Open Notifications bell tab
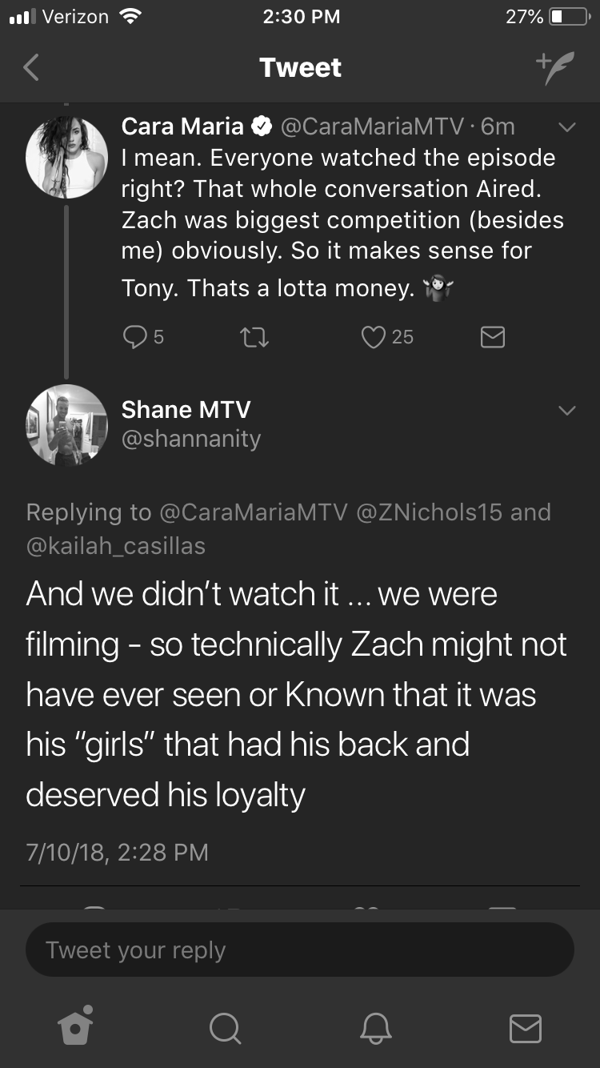The image size is (600, 1068). (x=375, y=1028)
